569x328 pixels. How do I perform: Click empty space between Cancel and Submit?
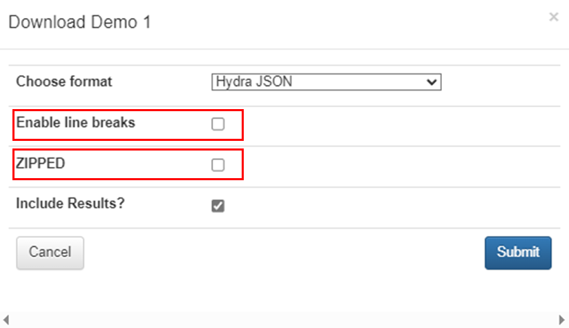[283, 253]
